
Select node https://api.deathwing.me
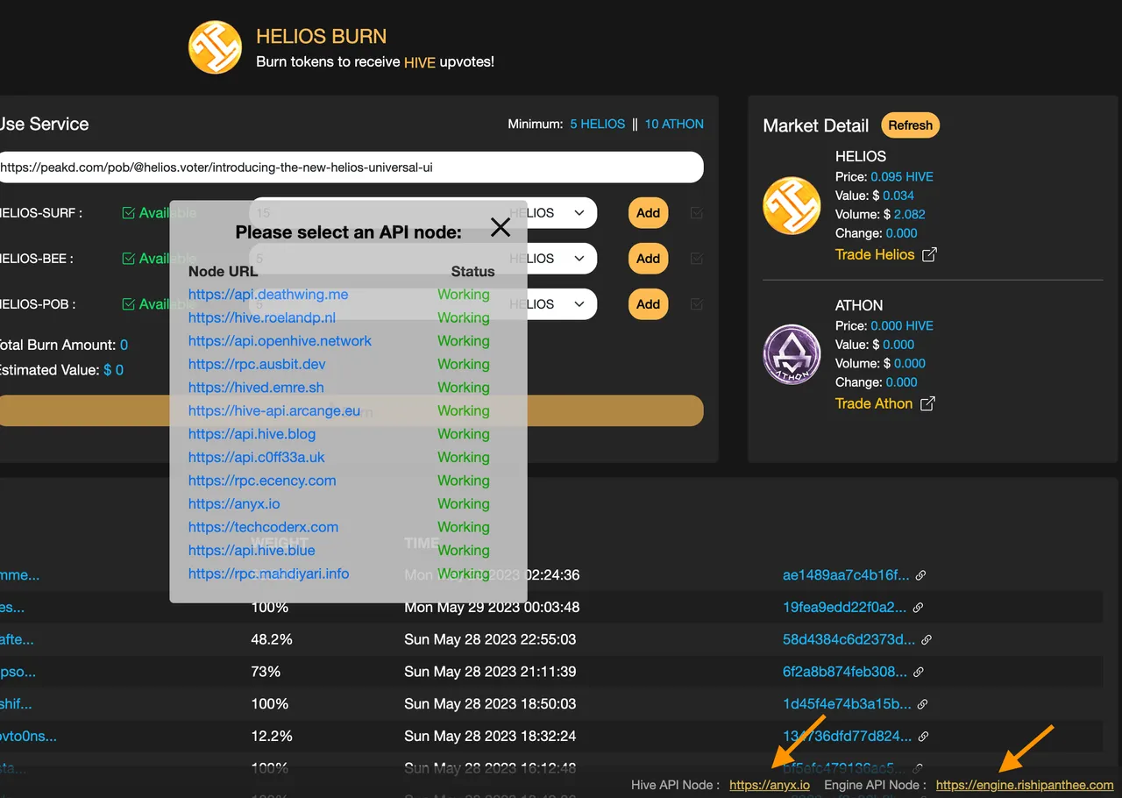click(268, 295)
